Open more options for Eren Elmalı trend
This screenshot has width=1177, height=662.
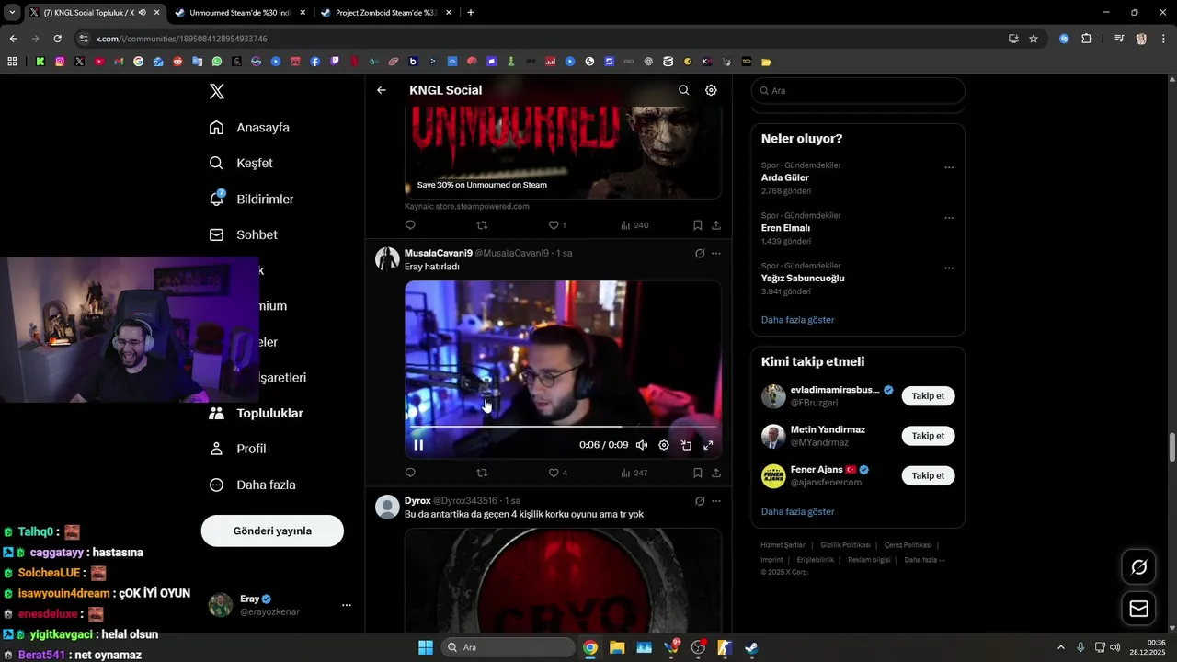click(949, 218)
